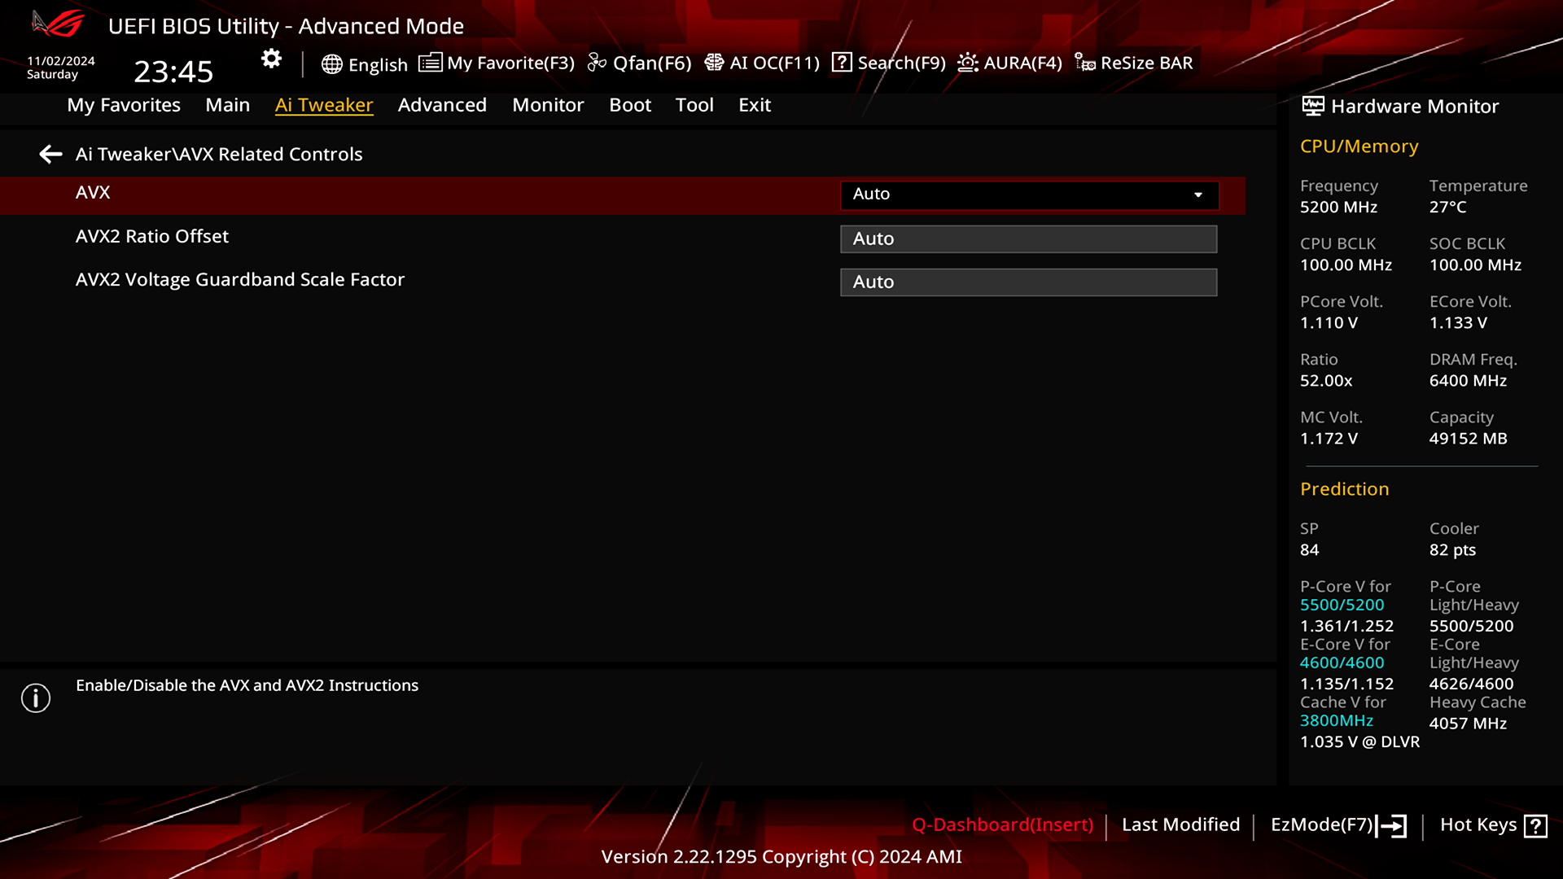The height and width of the screenshot is (879, 1563).
Task: Click the info icon beside description
Action: point(36,698)
